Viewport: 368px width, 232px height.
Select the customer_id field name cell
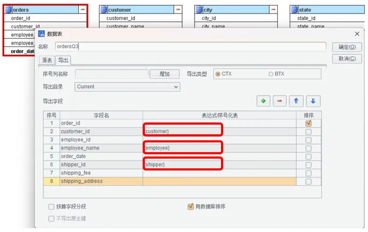101,132
